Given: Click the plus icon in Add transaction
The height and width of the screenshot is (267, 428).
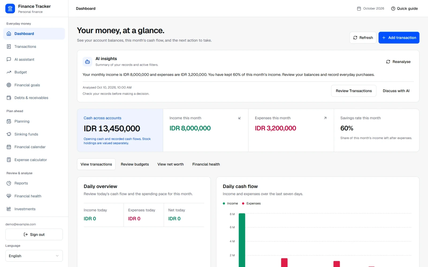Looking at the screenshot, I should pyautogui.click(x=384, y=38).
